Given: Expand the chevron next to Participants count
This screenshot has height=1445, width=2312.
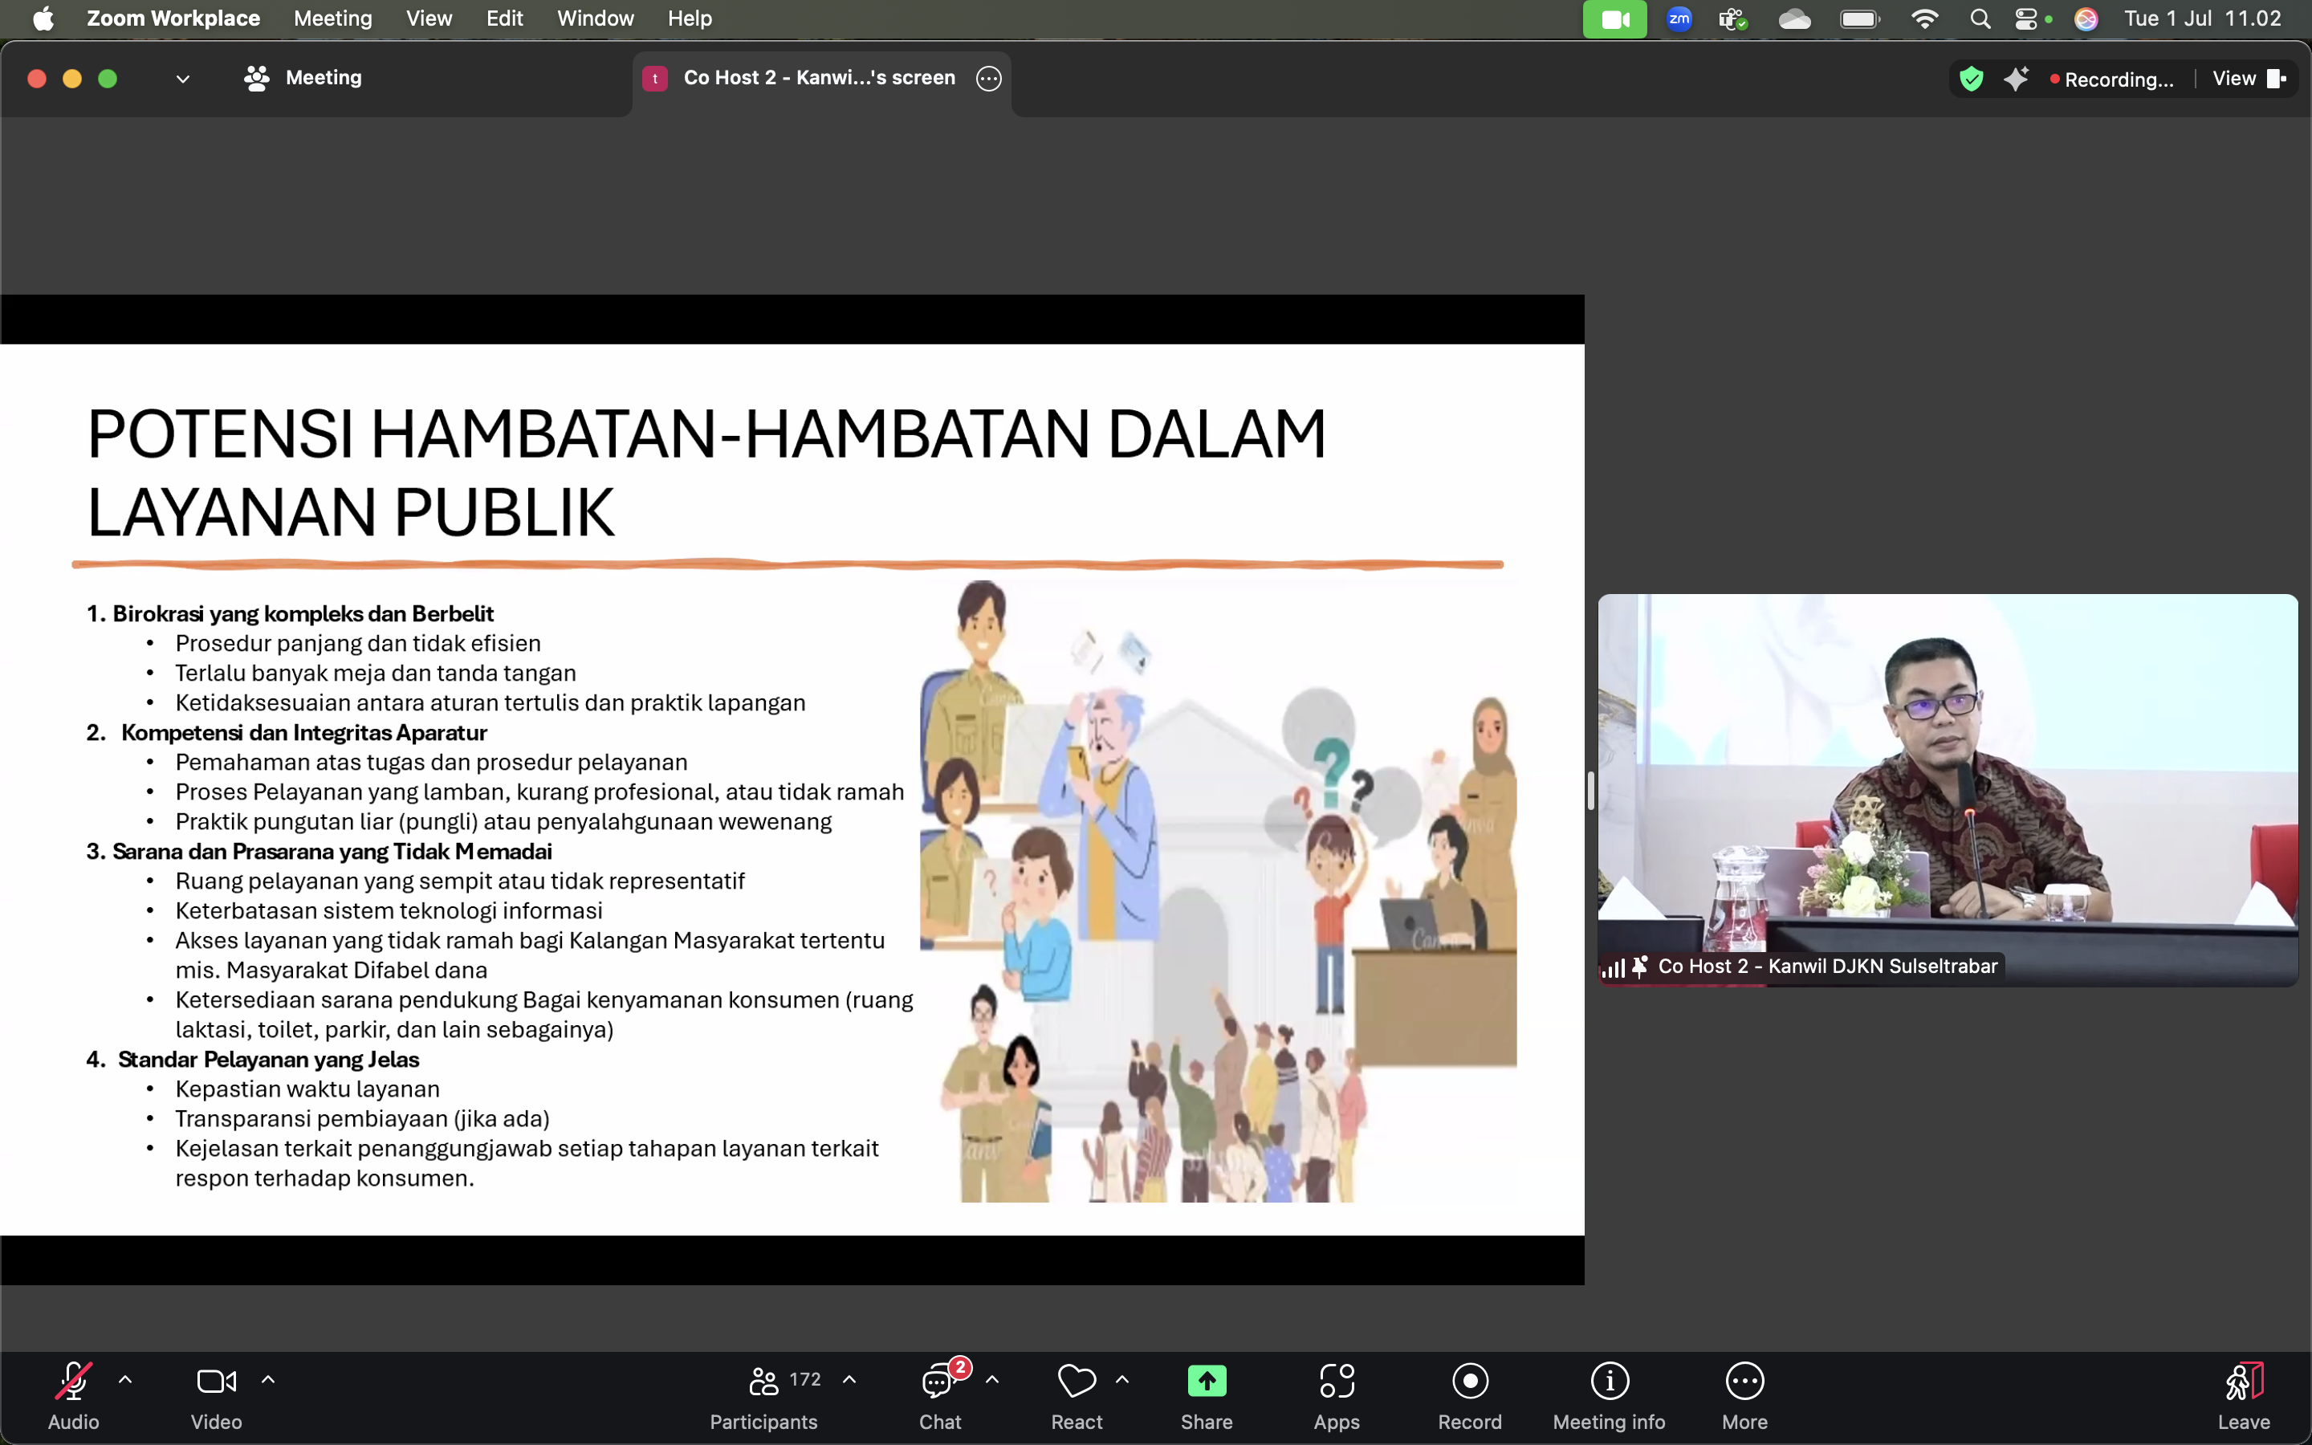Looking at the screenshot, I should [x=849, y=1379].
